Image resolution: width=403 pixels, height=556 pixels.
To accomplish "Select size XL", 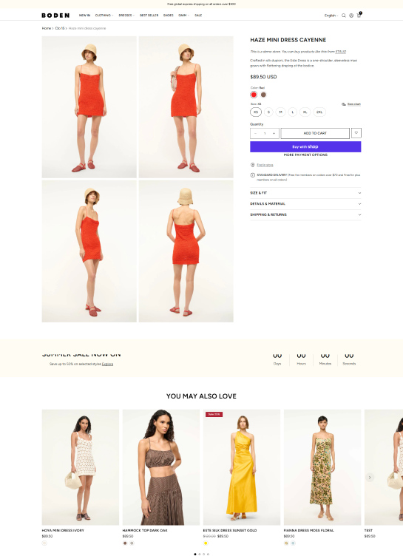I will (305, 112).
